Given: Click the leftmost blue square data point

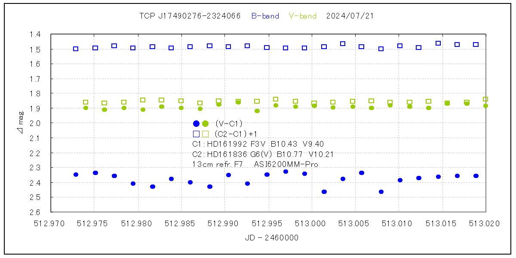Looking at the screenshot, I should (x=76, y=49).
